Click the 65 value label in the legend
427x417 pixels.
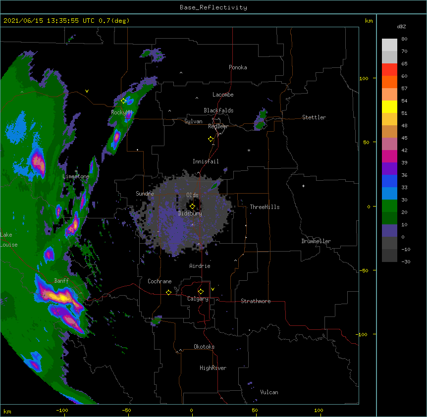click(x=404, y=63)
